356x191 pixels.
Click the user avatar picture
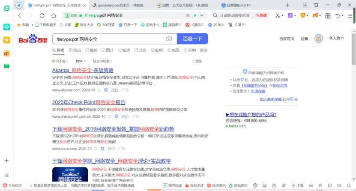coord(319,39)
